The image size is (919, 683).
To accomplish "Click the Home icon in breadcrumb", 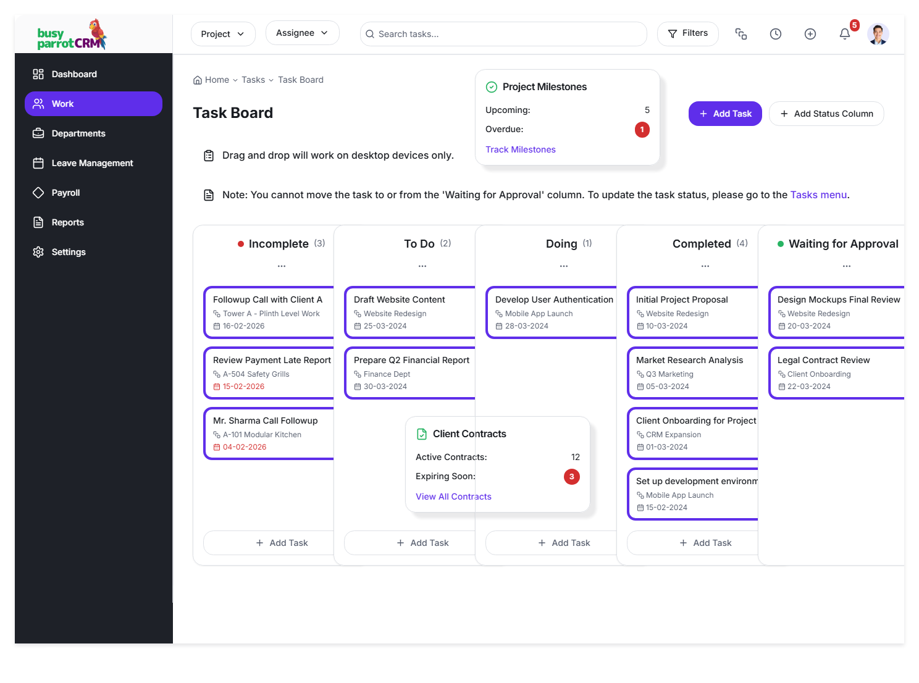I will 198,80.
